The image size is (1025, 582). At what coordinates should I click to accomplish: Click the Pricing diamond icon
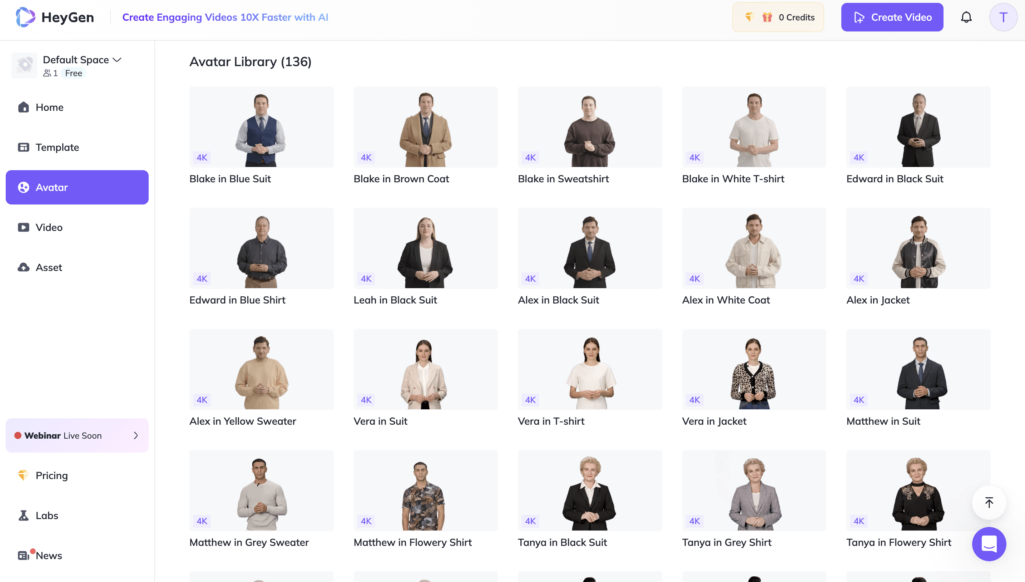point(24,475)
